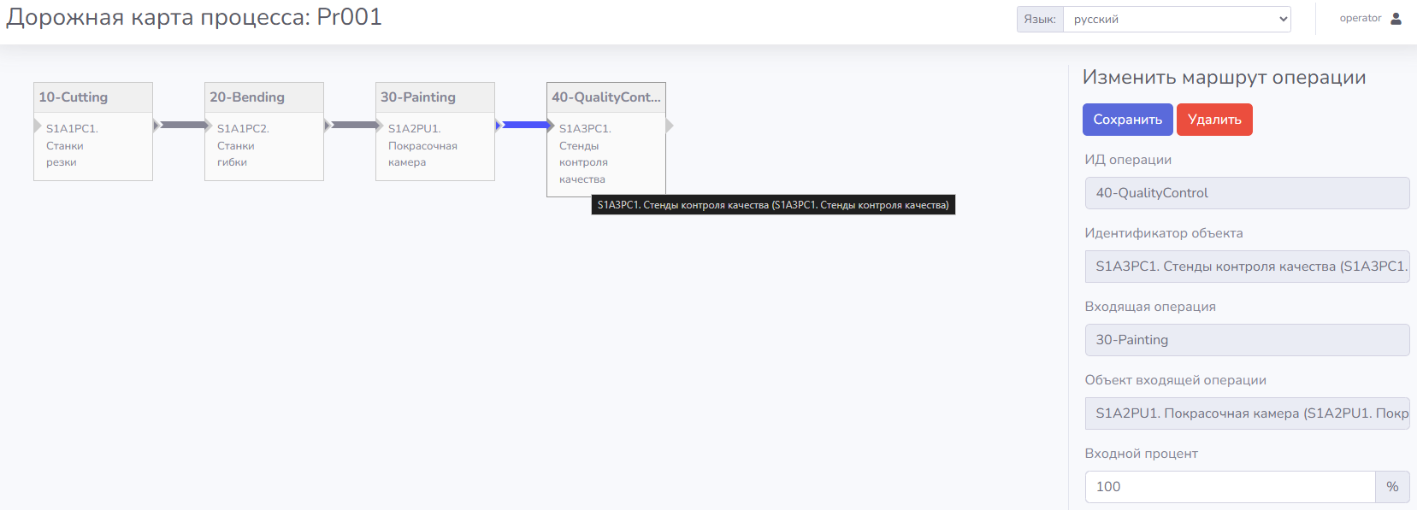This screenshot has height=510, width=1417.
Task: Click the output port arrow of 10-Cutting node
Action: [x=156, y=126]
